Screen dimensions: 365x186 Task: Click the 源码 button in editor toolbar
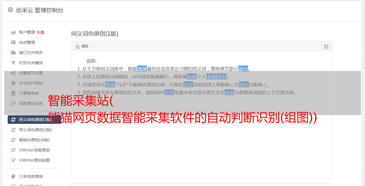point(82,46)
